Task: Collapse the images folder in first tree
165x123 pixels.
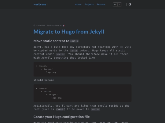Action: click(x=42, y=69)
